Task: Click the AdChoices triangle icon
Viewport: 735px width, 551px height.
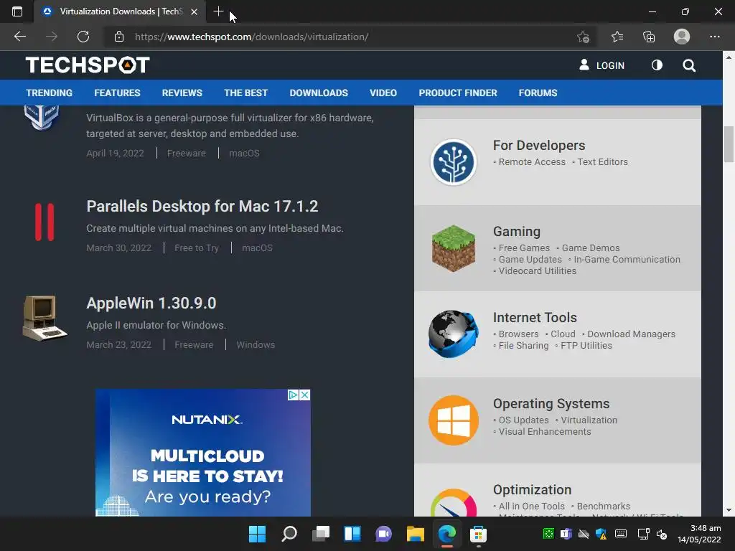Action: point(293,395)
